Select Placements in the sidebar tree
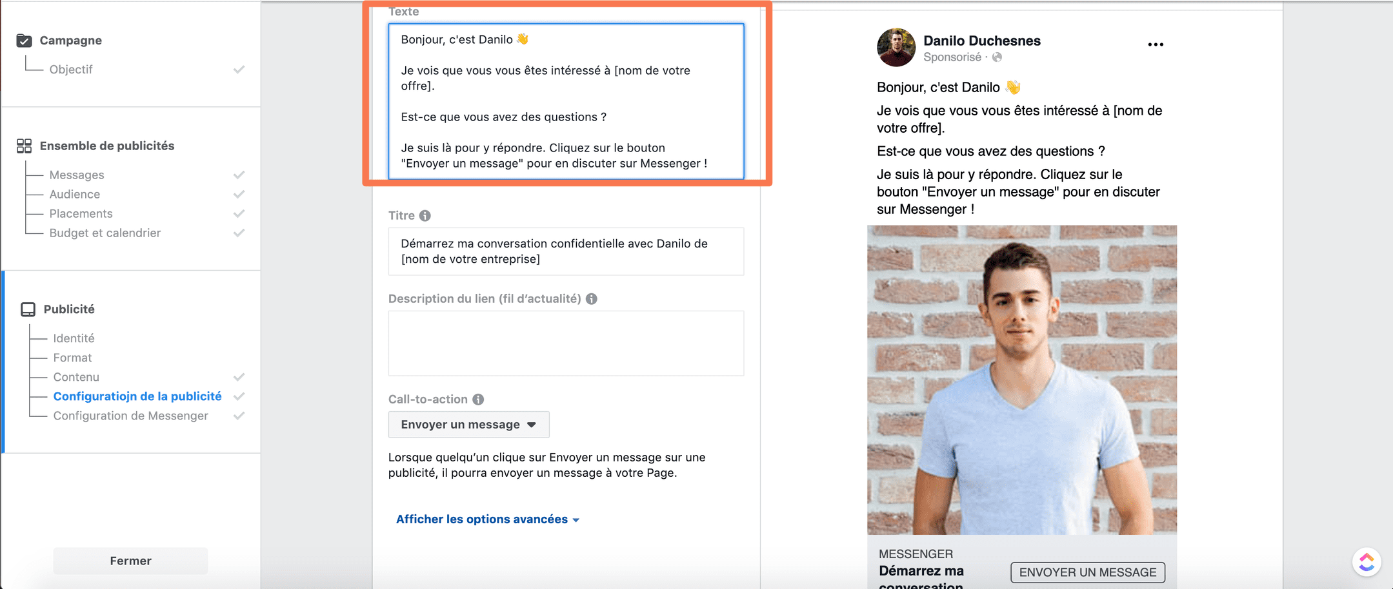Screen dimensions: 1393x589 pos(81,213)
